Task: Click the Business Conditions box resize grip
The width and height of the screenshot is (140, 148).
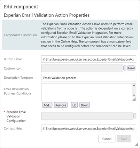Action: 134,99
